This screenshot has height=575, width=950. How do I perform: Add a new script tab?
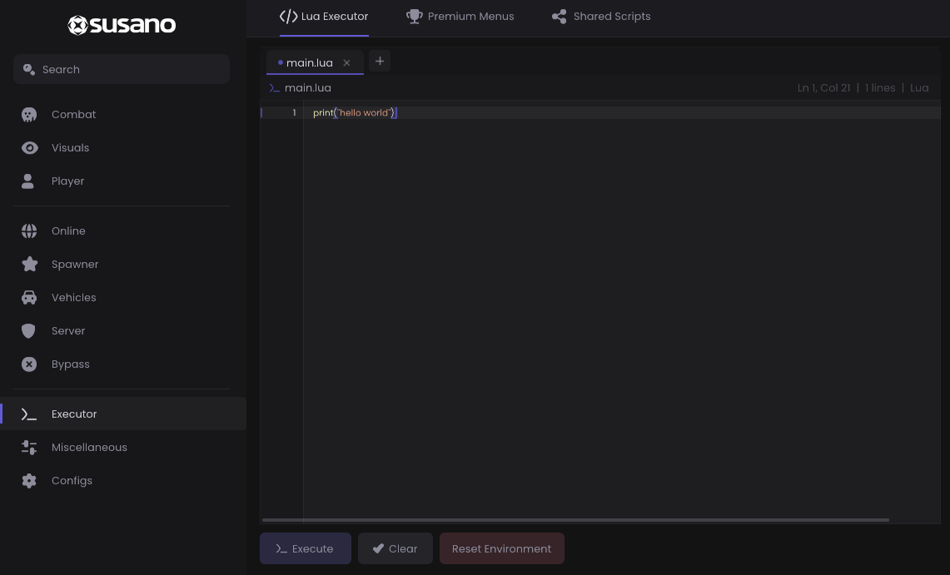[380, 61]
